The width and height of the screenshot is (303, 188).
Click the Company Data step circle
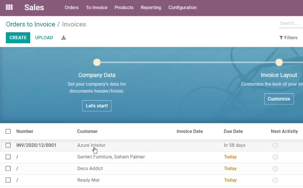click(97, 62)
